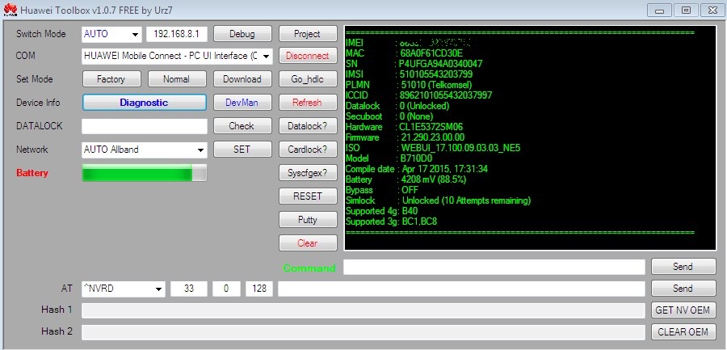Click the Datalock 0 (Unlocked) line
Screen dimensions: 727x350
397,106
